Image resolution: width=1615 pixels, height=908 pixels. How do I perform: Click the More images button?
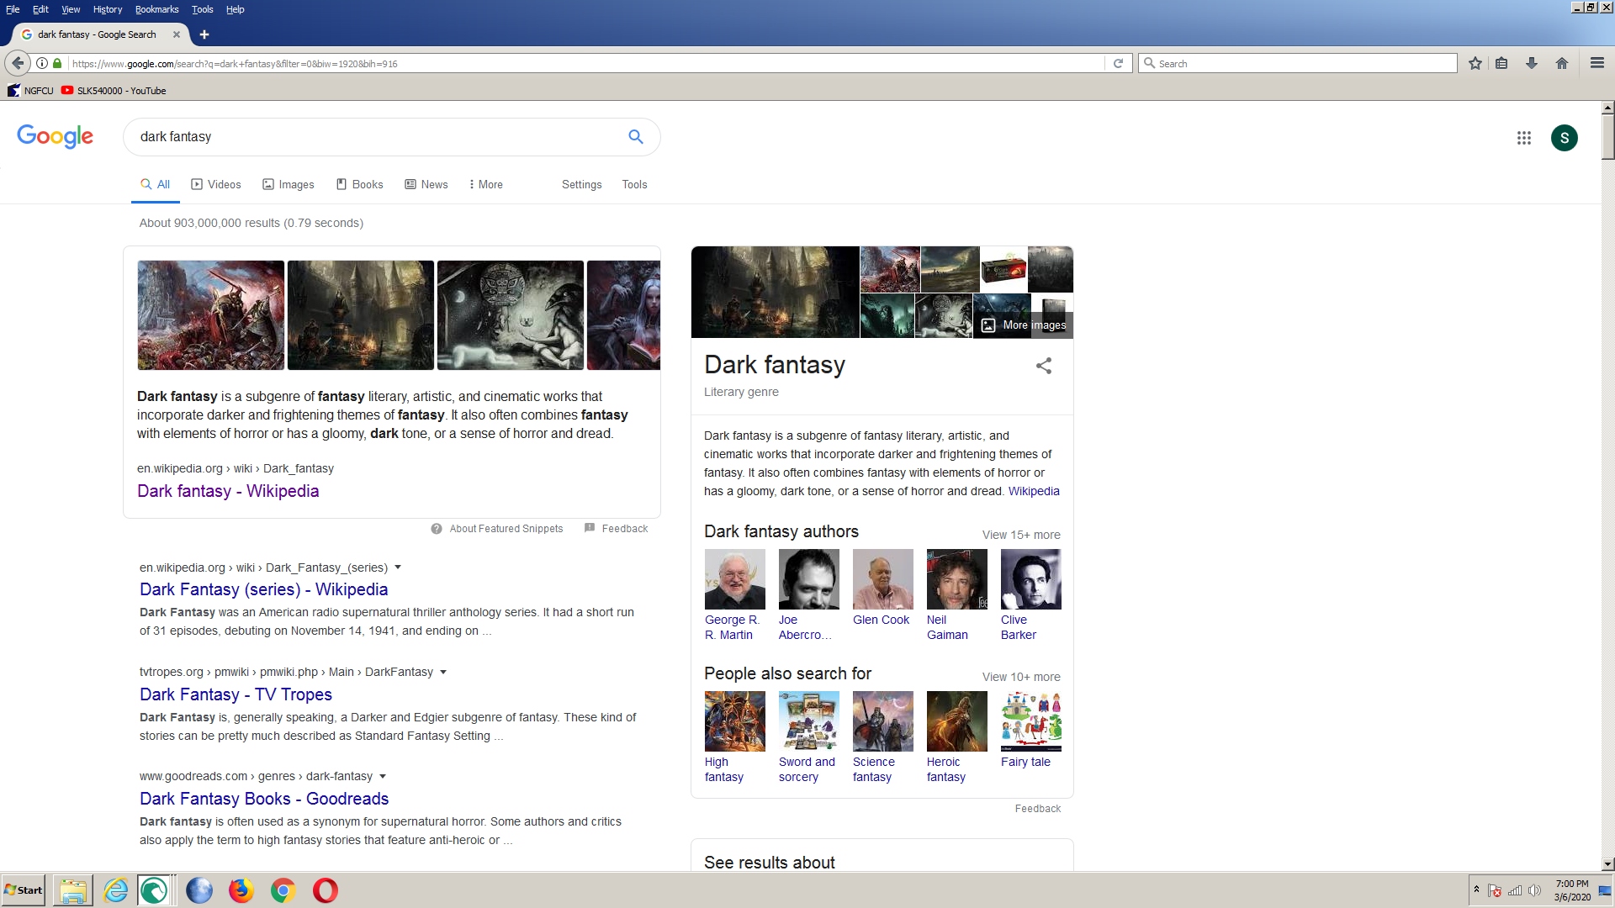click(x=1024, y=325)
